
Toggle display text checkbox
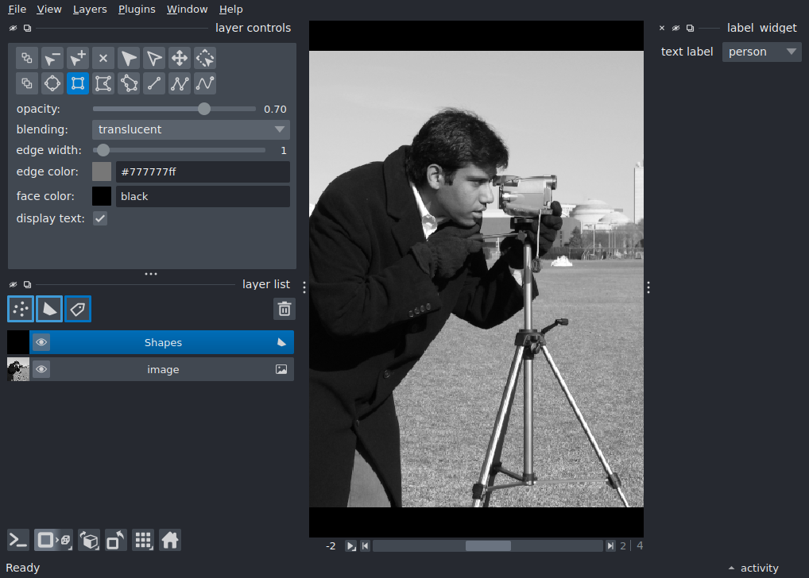tap(100, 218)
